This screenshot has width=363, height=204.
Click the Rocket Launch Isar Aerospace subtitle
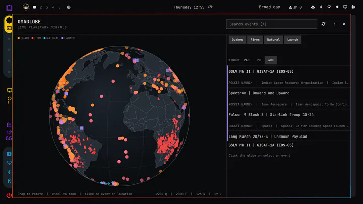288,104
